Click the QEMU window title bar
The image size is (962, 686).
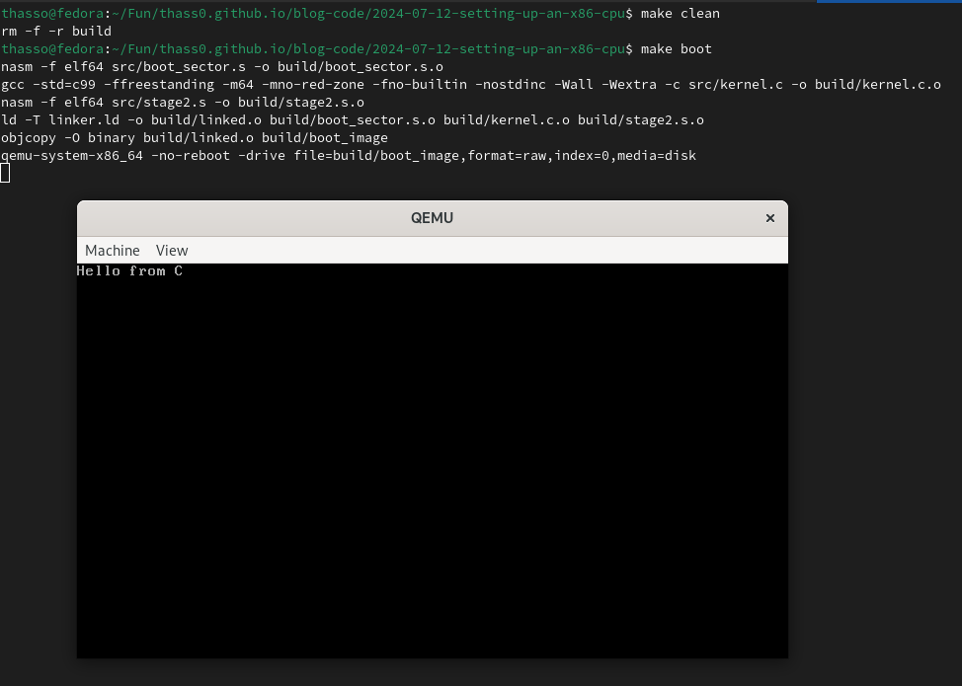pos(432,217)
